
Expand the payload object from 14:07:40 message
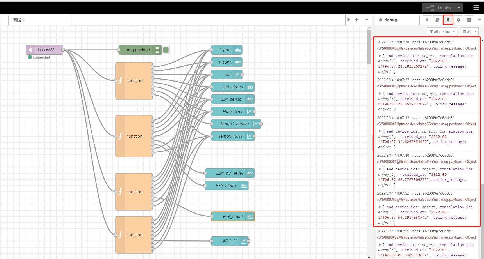[380, 169]
